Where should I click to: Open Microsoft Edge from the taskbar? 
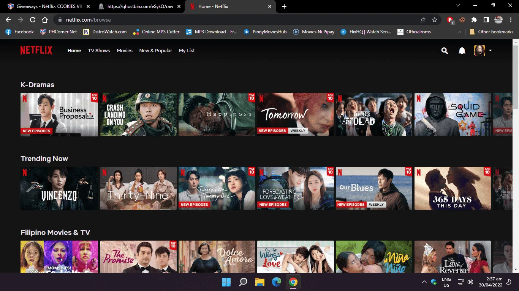pos(276,282)
